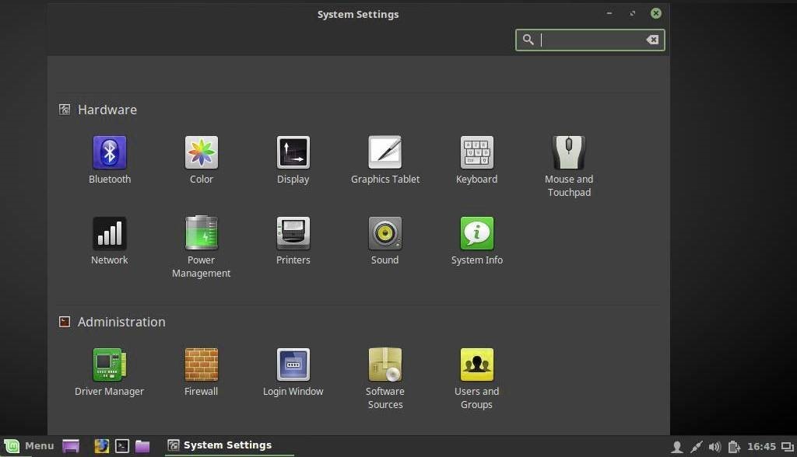Open Login Window settings
This screenshot has height=457, width=797.
tap(293, 372)
